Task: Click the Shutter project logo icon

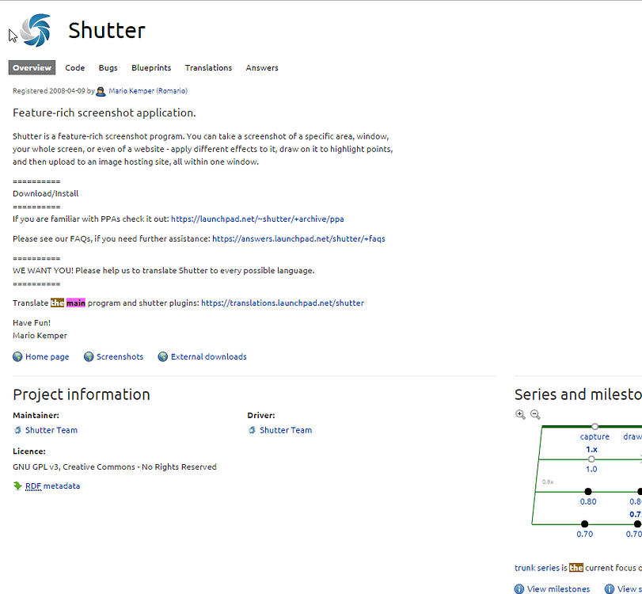Action: point(36,30)
